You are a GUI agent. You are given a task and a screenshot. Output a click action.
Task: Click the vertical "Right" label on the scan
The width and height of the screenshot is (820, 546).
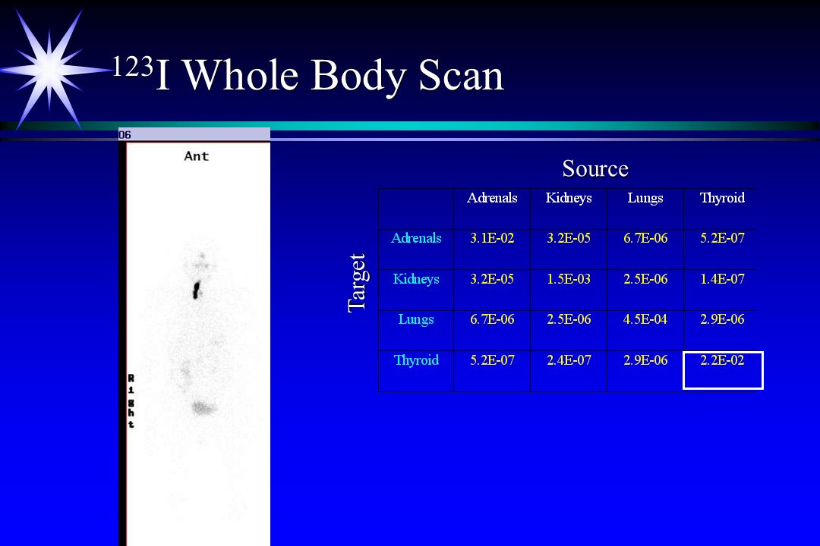[131, 400]
